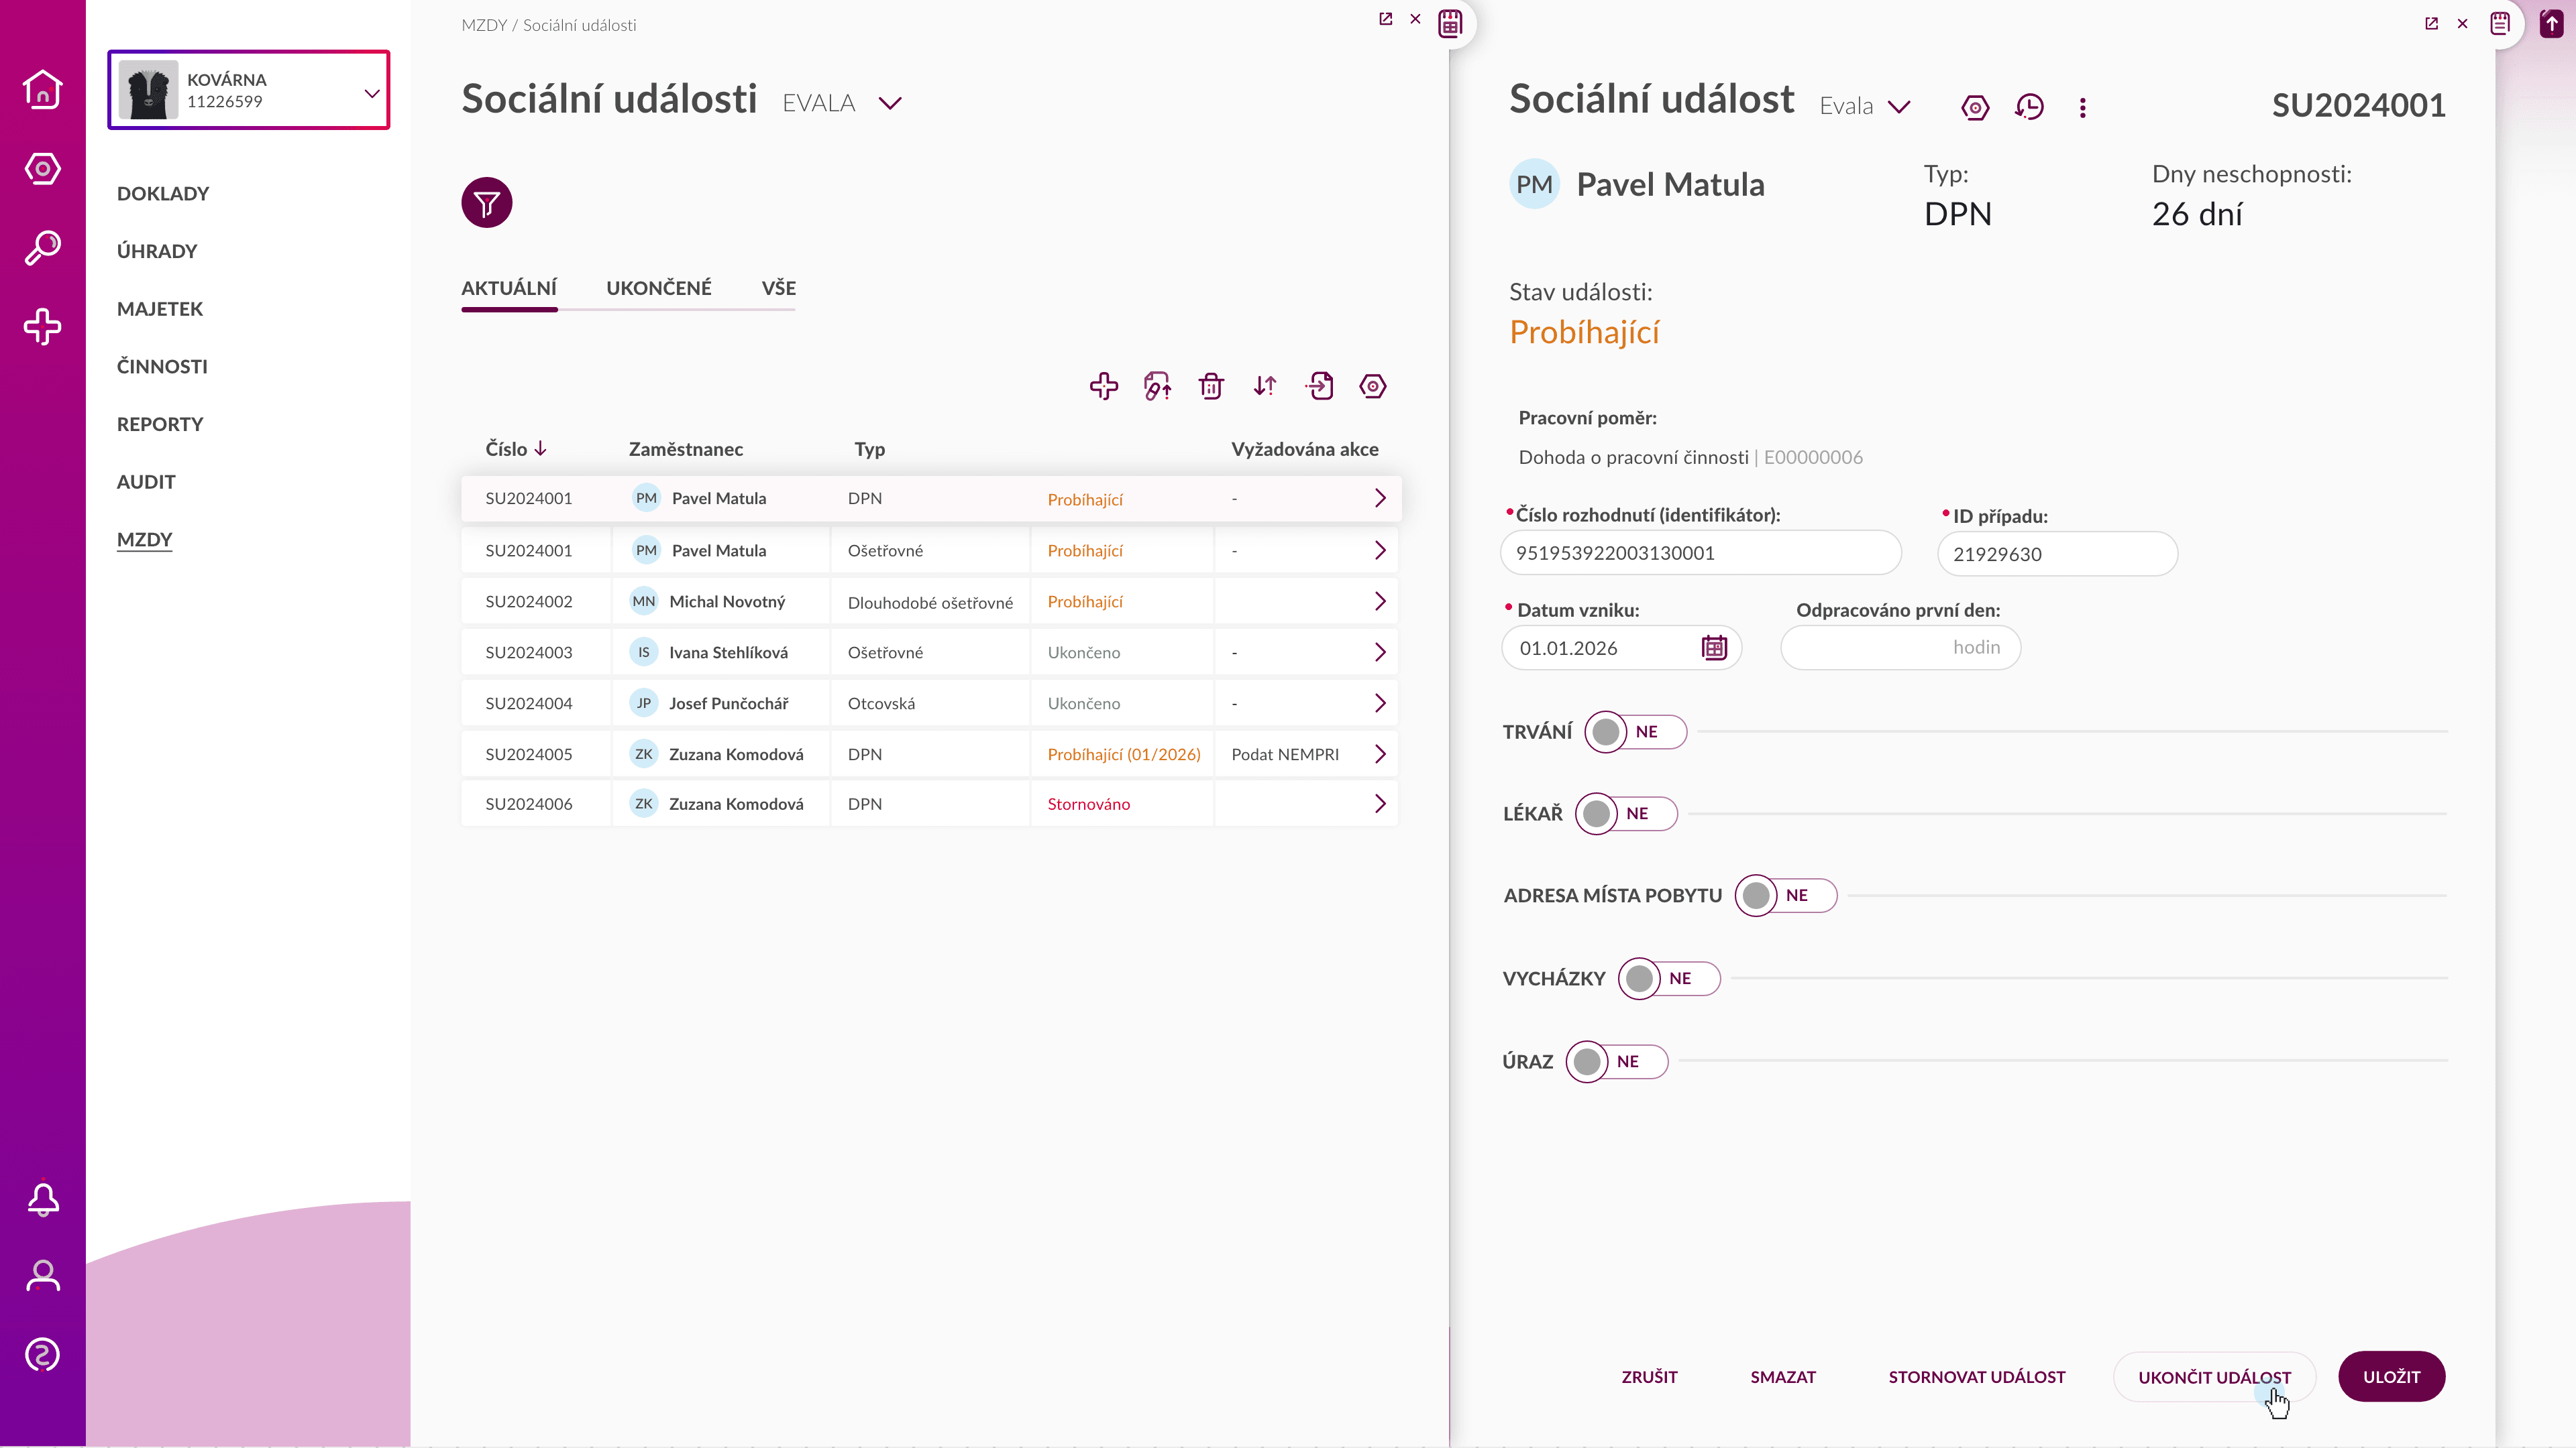Click the ZRUŠIT button
2576x1448 pixels.
[1649, 1377]
